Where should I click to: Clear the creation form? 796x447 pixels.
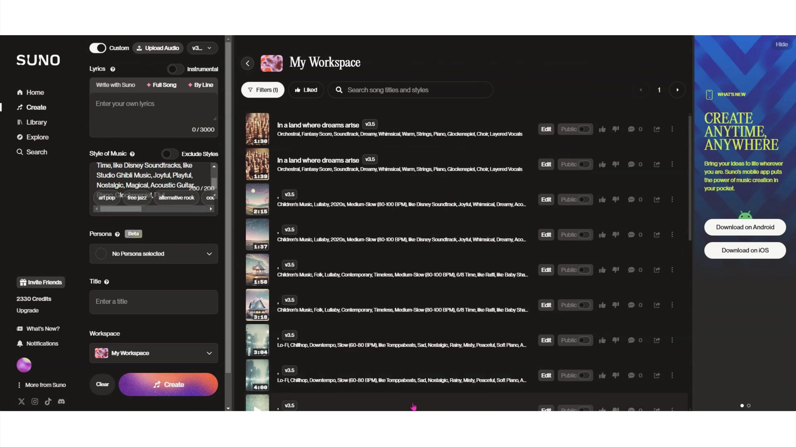point(102,384)
